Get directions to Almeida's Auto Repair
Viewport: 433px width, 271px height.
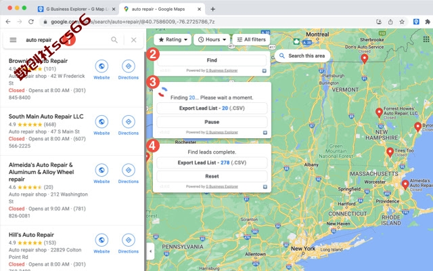pyautogui.click(x=129, y=170)
